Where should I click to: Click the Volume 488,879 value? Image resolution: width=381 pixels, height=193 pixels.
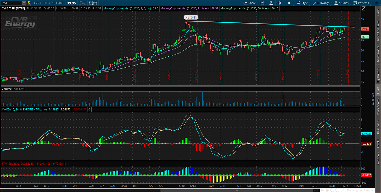[x=19, y=89]
